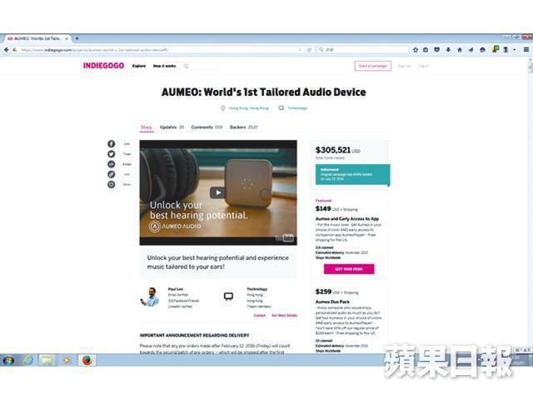Screen dimensions: 533x400
Task: Open the Explore menu on Indiegogo
Action: (x=139, y=66)
